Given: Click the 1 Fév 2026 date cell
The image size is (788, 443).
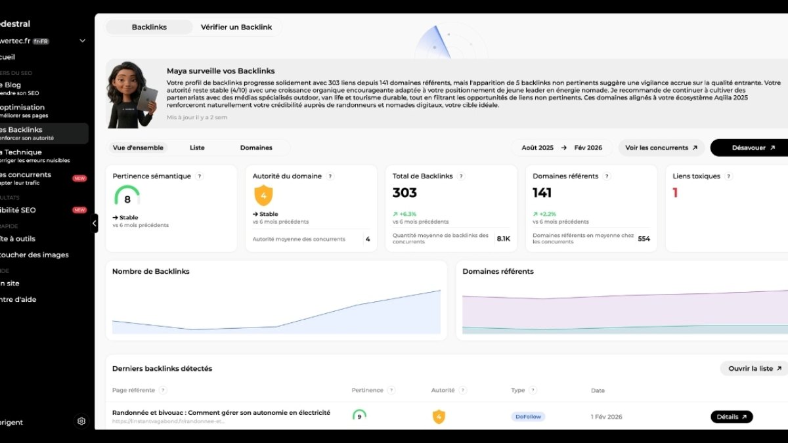Looking at the screenshot, I should pyautogui.click(x=607, y=417).
